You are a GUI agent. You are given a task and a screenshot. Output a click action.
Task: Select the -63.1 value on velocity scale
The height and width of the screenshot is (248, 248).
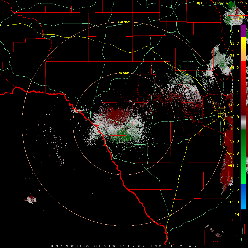pos(233,166)
